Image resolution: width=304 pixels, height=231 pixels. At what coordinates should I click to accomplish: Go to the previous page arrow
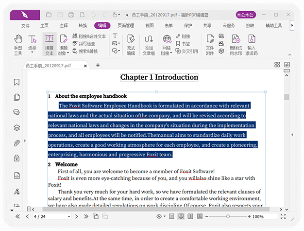click(27, 216)
